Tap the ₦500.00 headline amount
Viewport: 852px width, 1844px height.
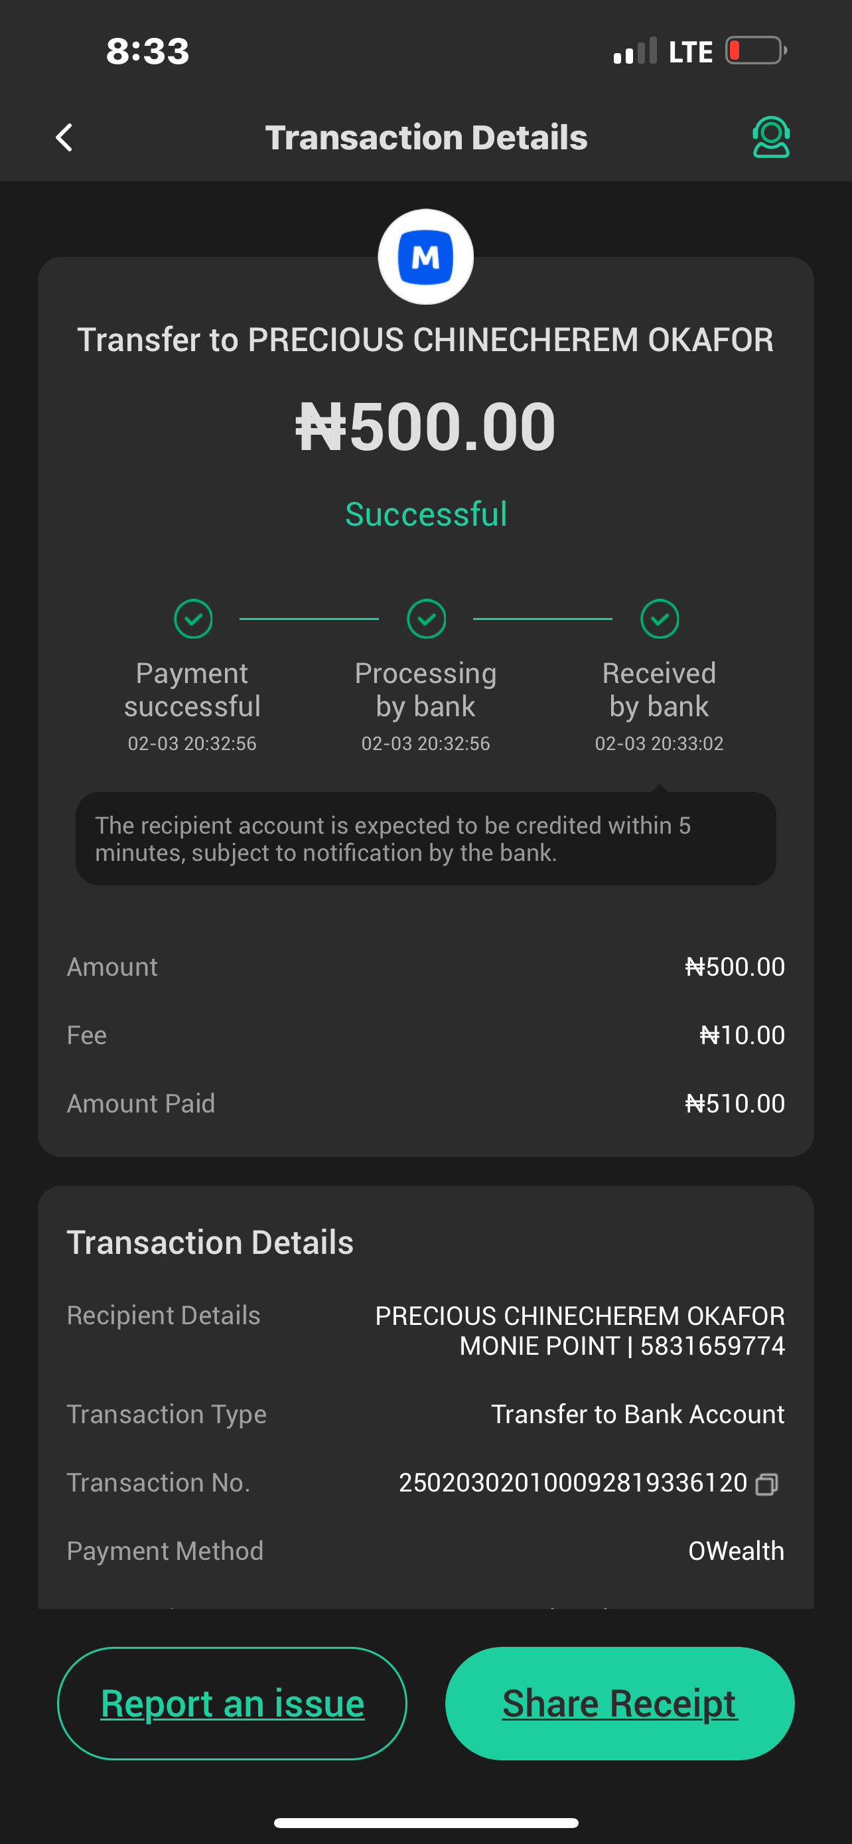(x=425, y=427)
